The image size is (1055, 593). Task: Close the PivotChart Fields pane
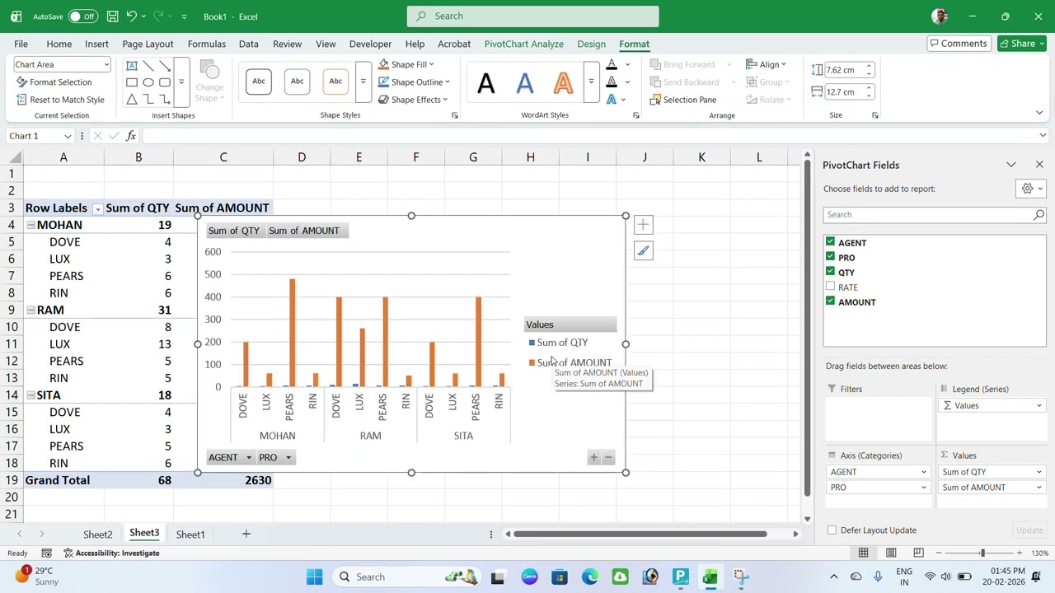point(1039,165)
